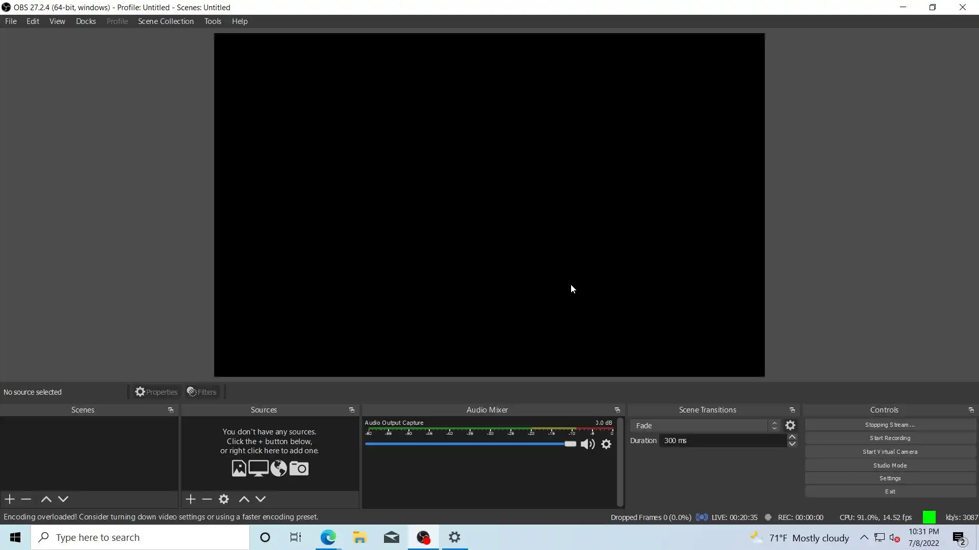
Task: Open Audio Output Capture settings gear
Action: pos(606,444)
